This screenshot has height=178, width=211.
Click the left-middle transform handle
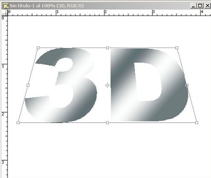click(x=28, y=85)
